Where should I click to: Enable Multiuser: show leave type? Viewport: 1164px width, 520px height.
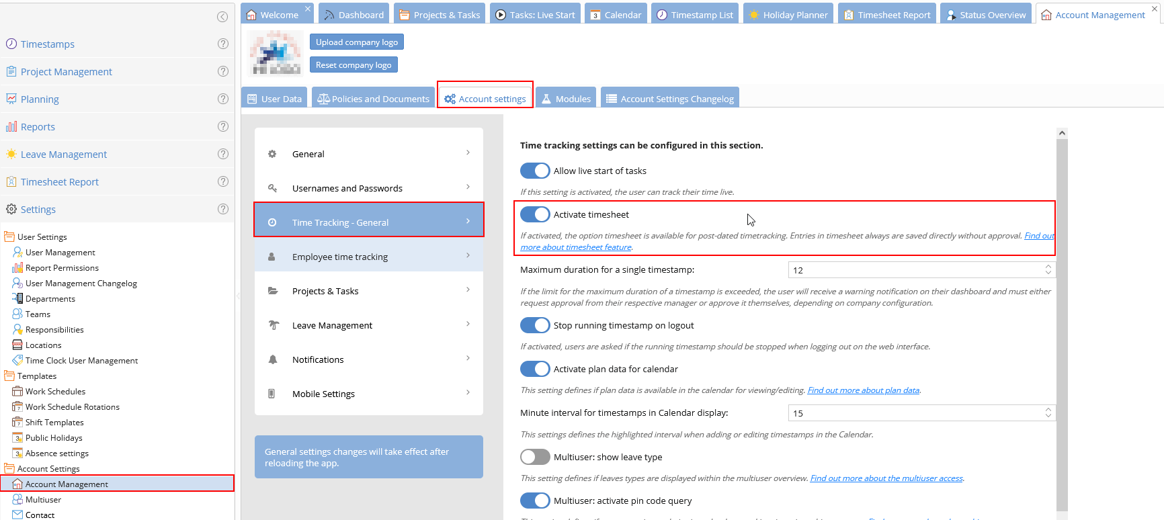(535, 457)
